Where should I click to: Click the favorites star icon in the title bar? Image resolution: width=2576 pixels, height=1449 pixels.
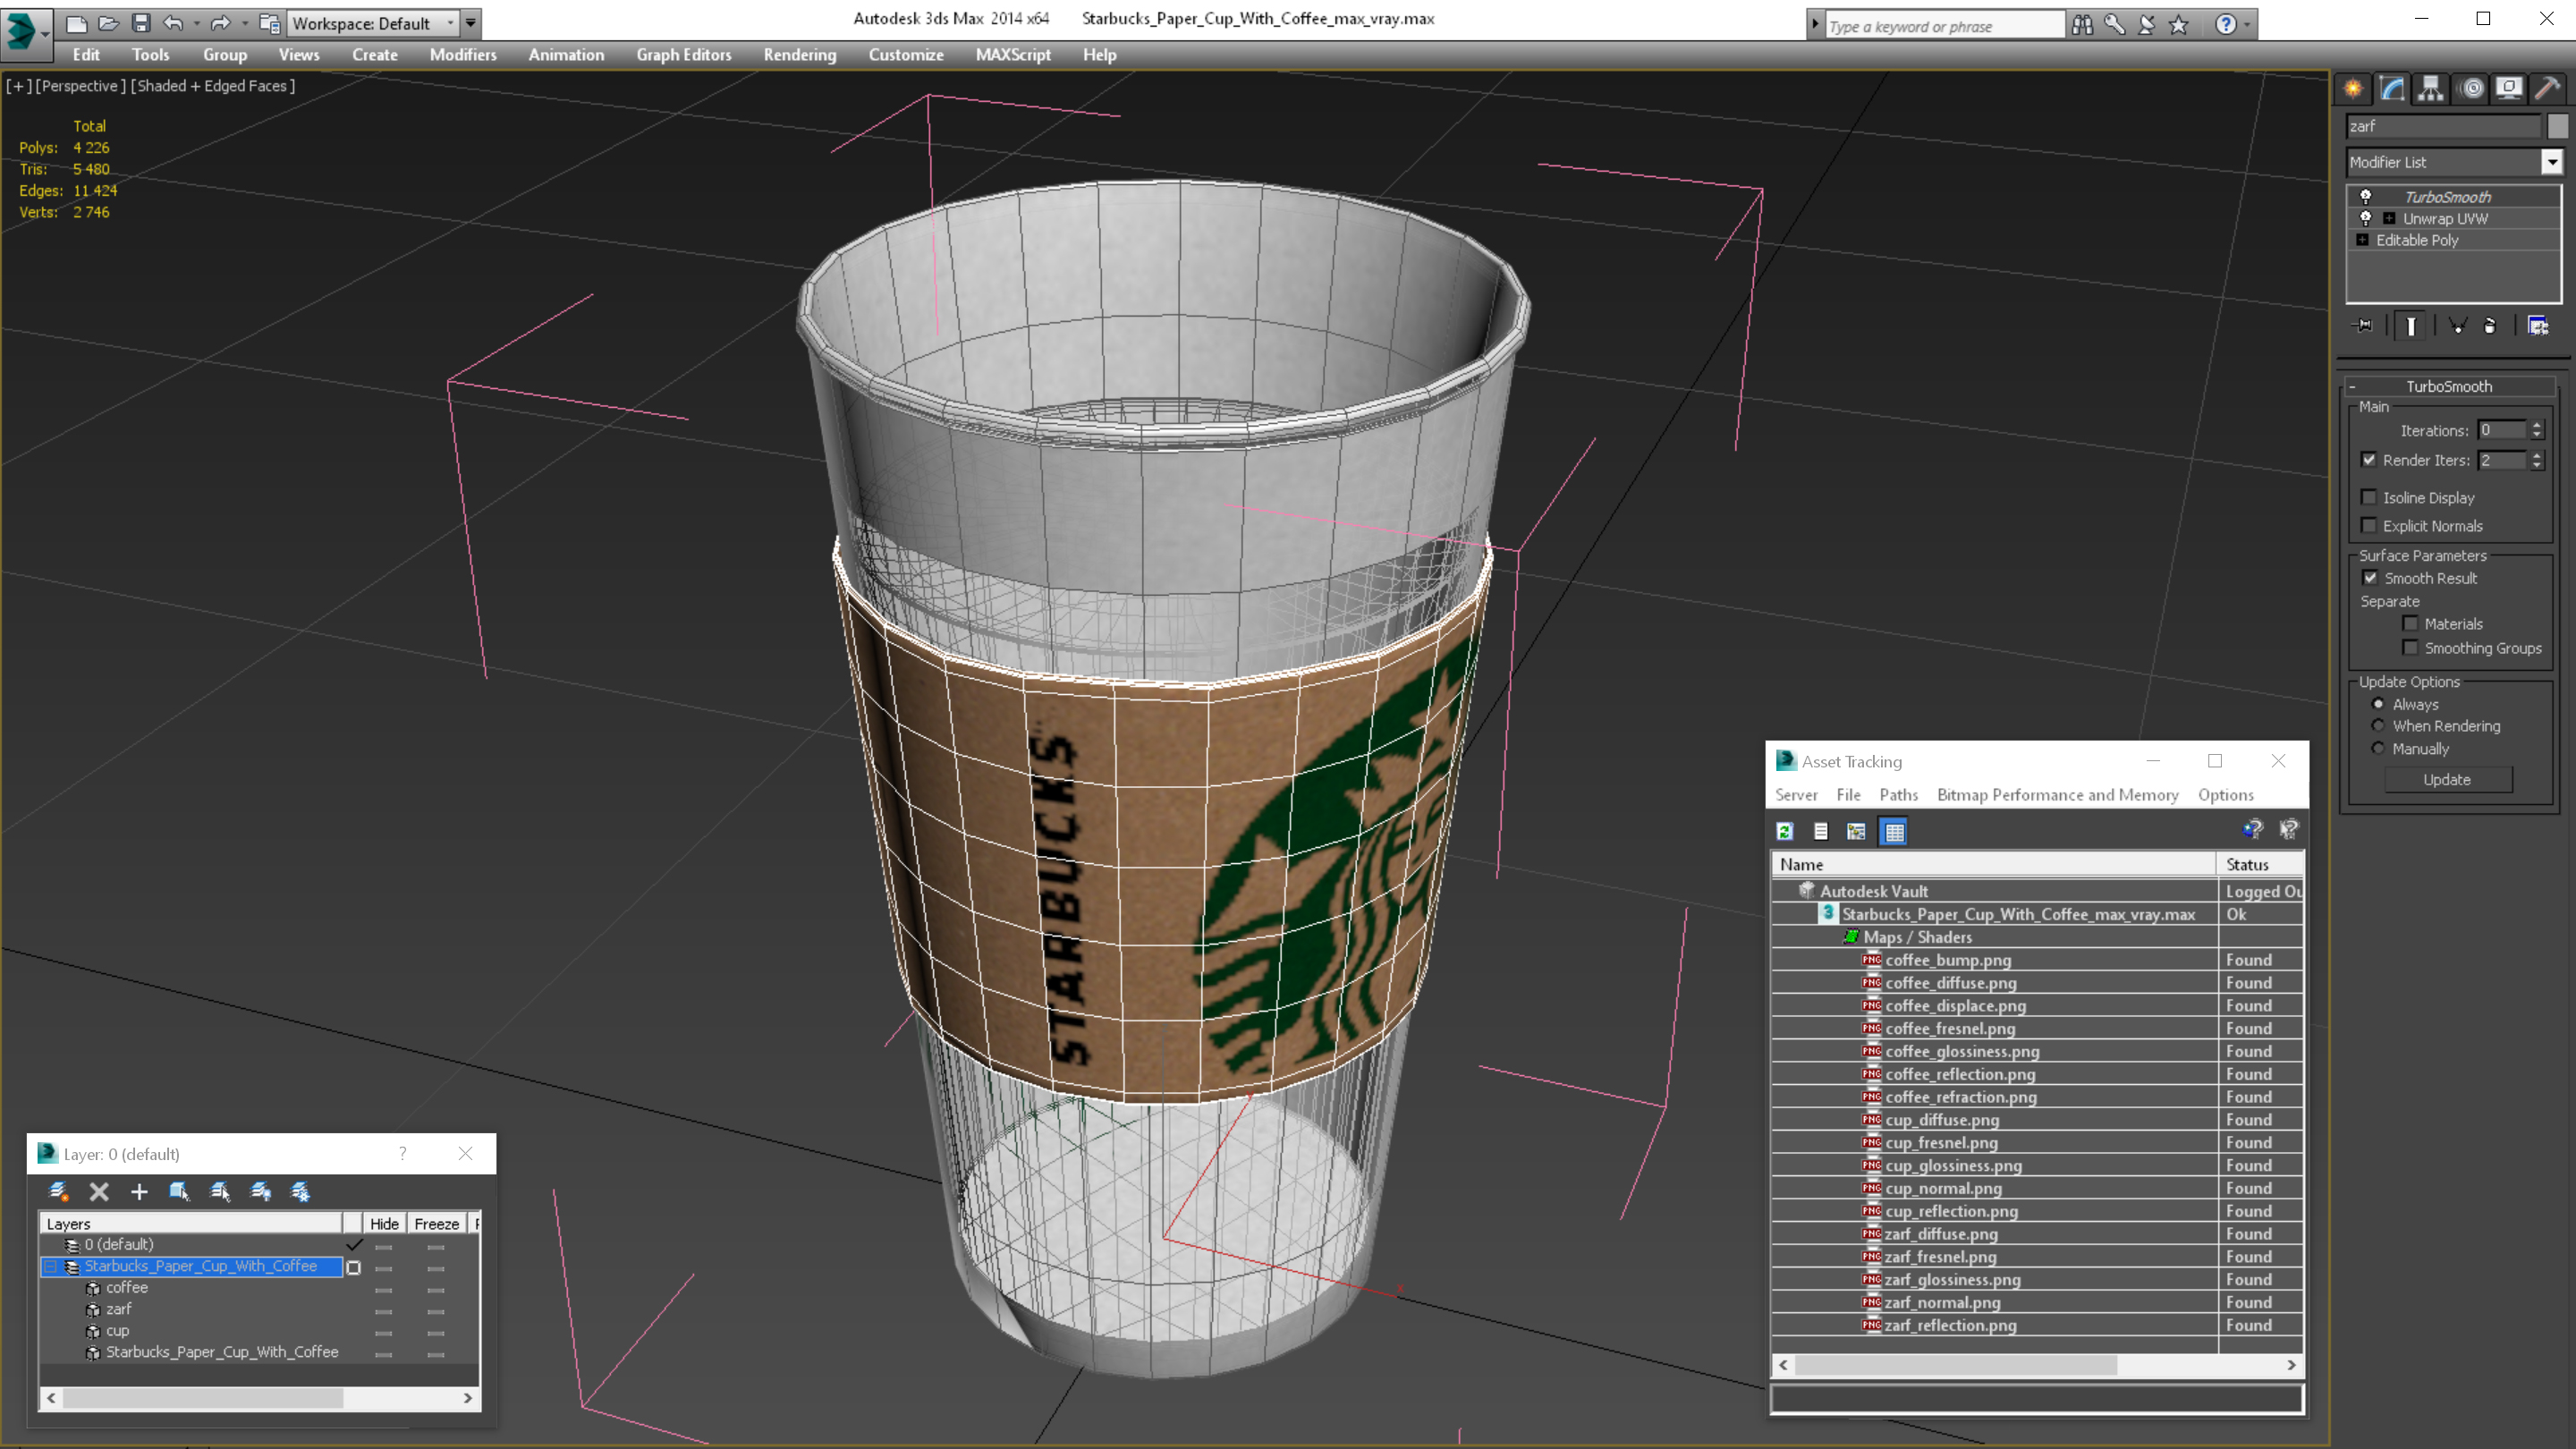[2179, 25]
